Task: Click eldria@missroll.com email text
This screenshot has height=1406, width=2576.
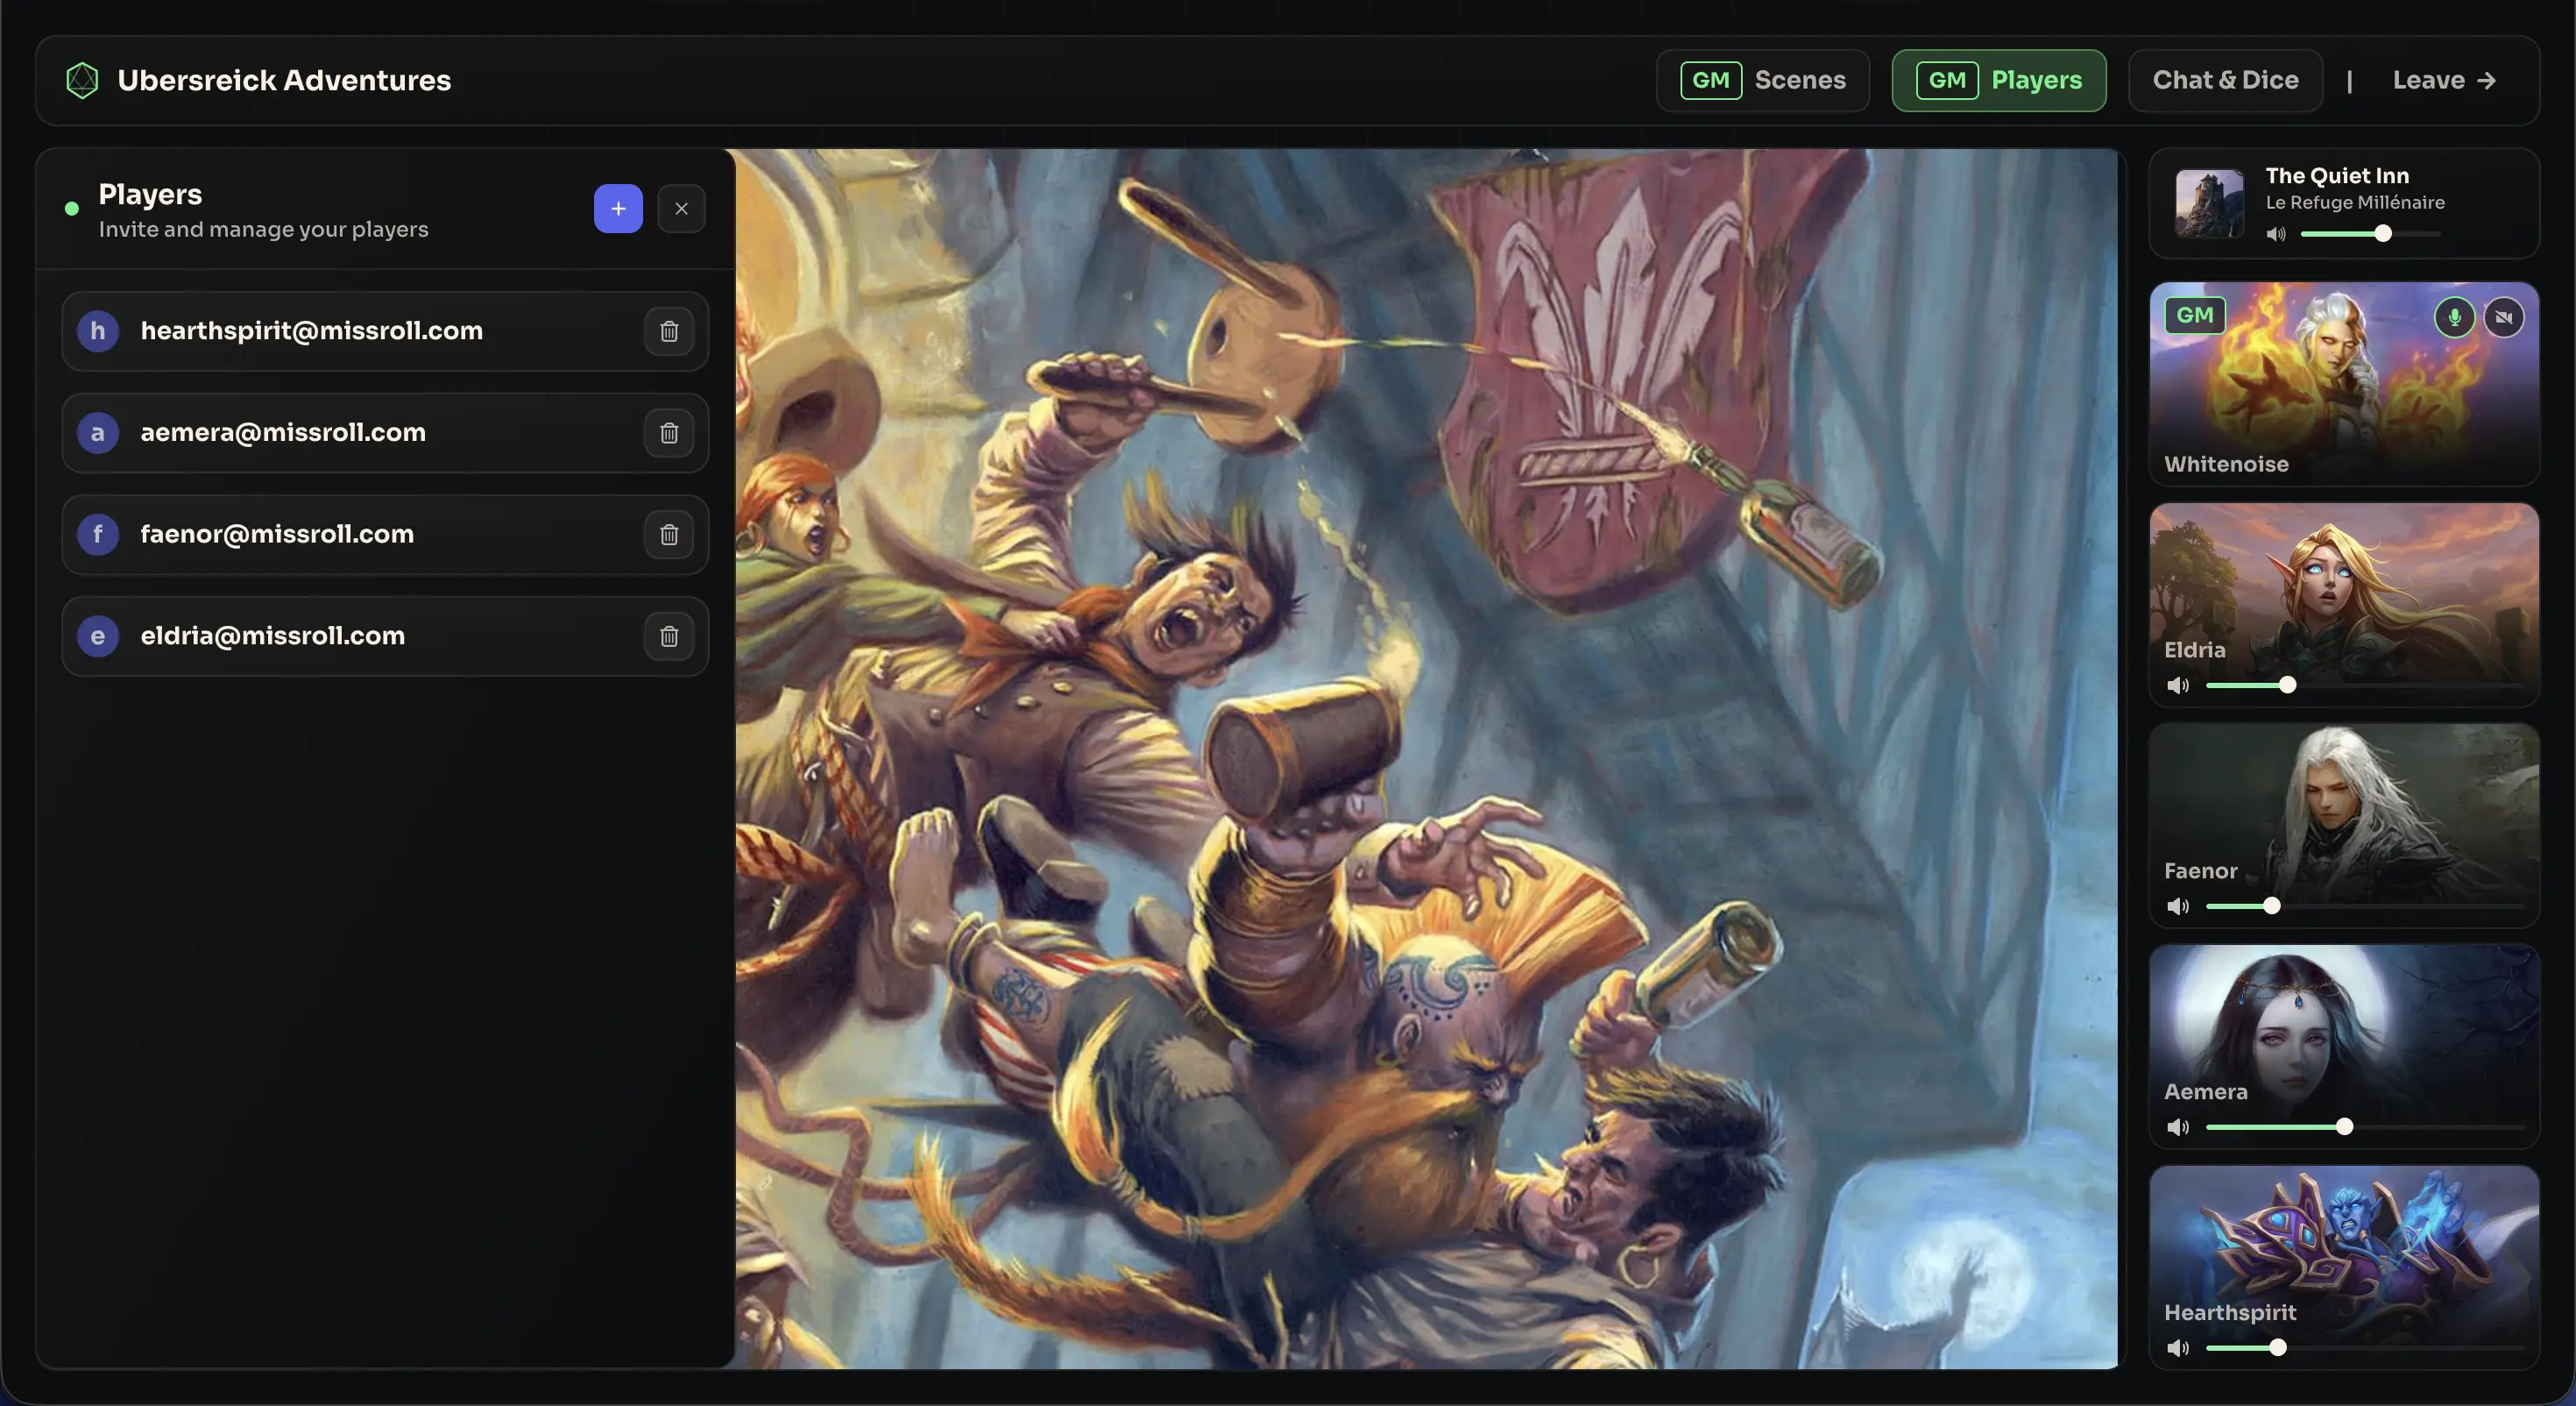Action: coord(273,636)
